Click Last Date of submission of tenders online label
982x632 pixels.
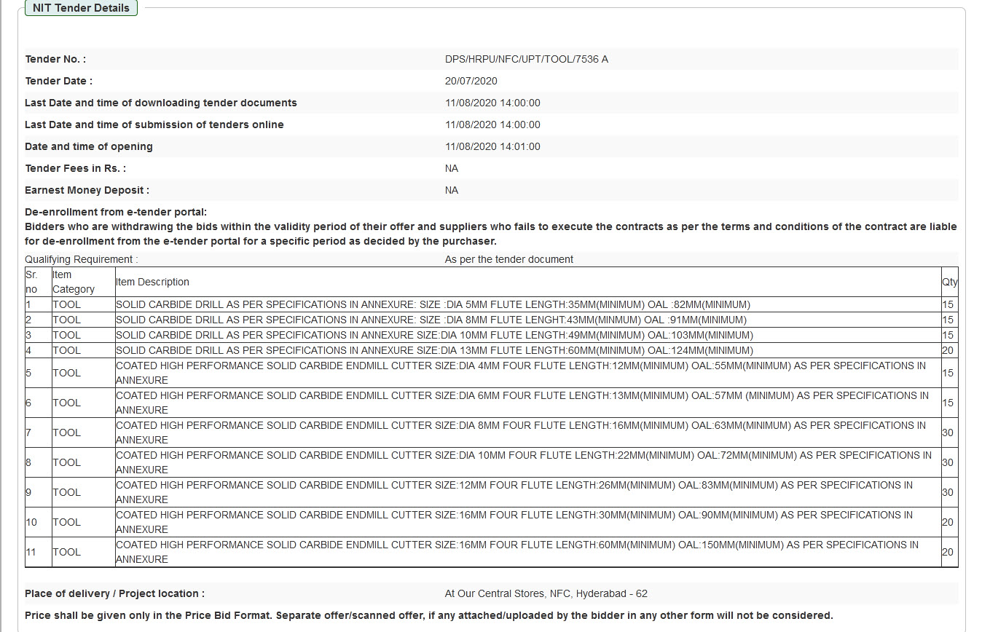pos(154,125)
